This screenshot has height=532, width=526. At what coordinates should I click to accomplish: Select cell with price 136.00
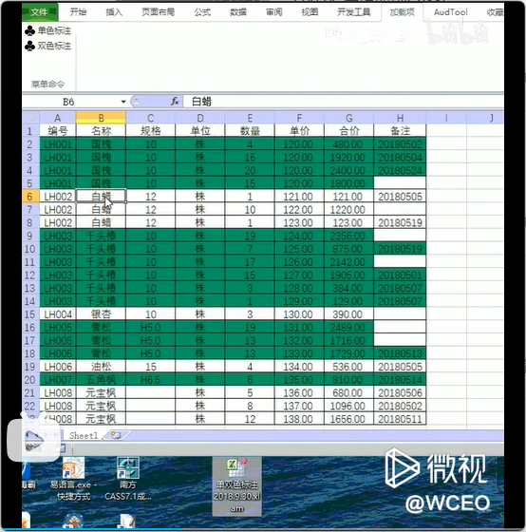click(299, 393)
